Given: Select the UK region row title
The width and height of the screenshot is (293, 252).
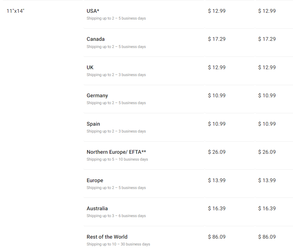Looking at the screenshot, I should point(90,67).
